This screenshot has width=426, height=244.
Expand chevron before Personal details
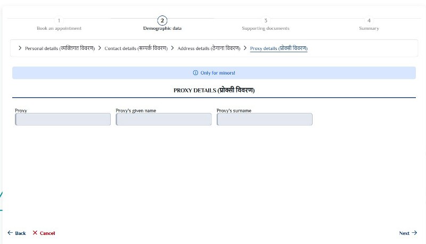point(20,48)
